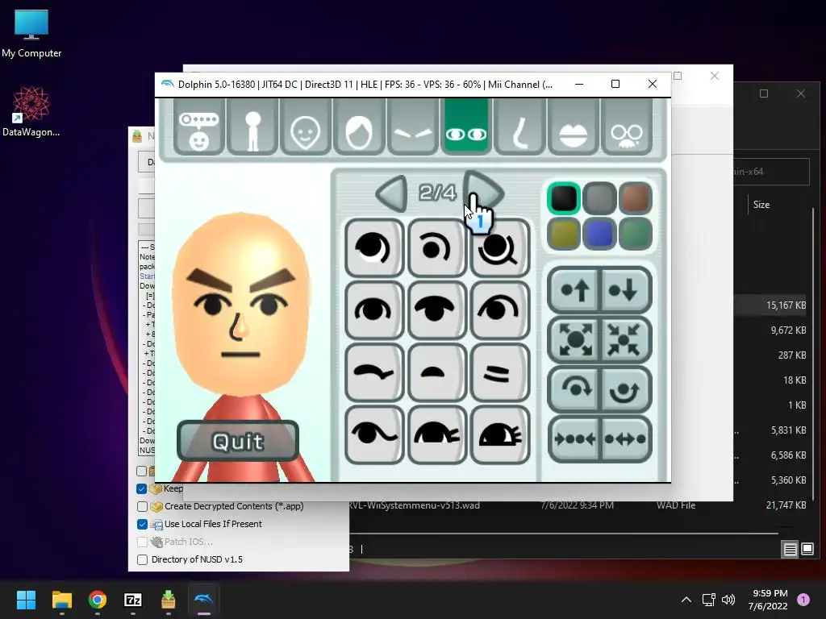This screenshot has height=619, width=826.
Task: Open 7-Zip from taskbar
Action: click(x=133, y=600)
